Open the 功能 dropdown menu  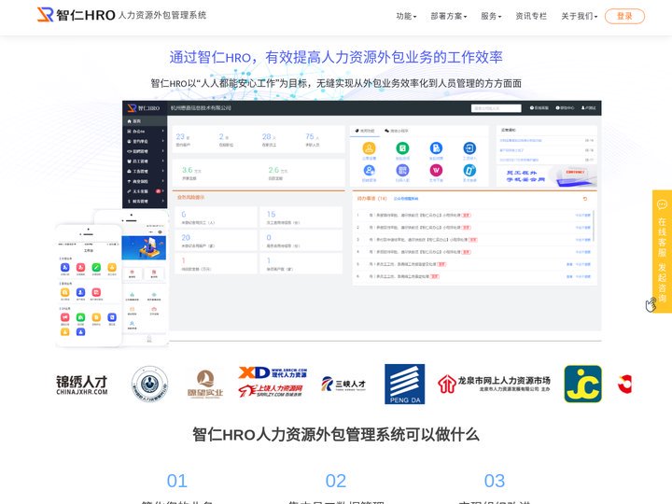point(406,16)
